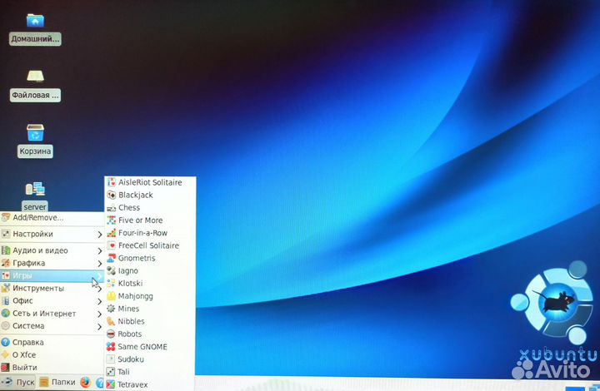Open Five or More game

tap(150, 220)
